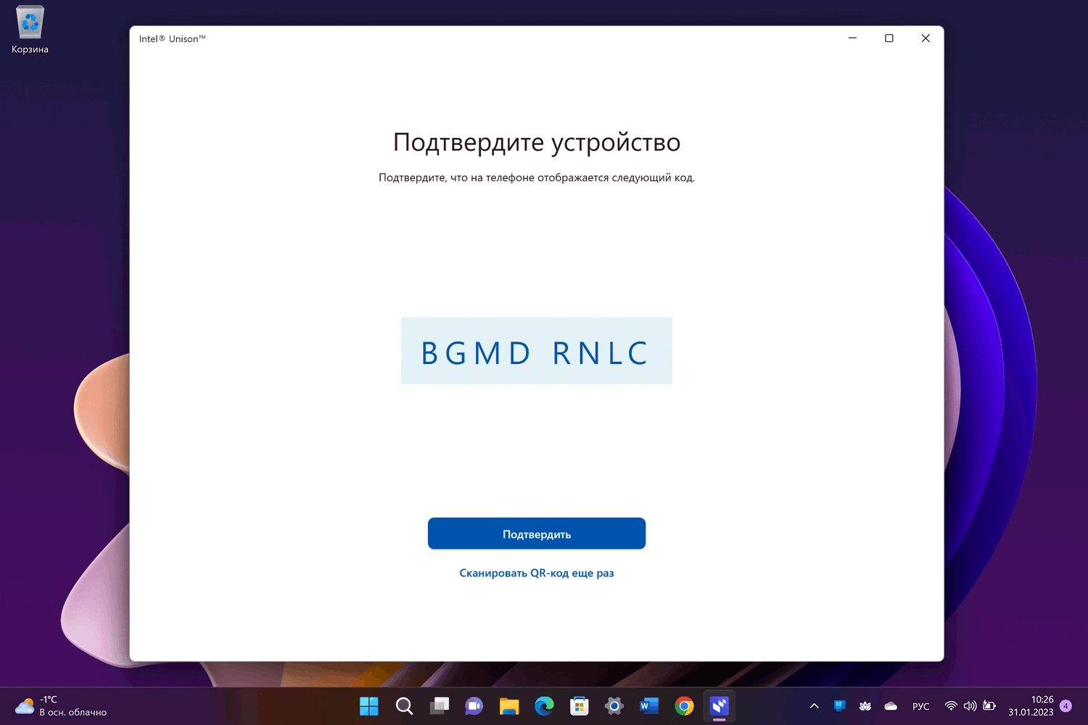The image size is (1088, 725).
Task: Click the Intel Unison window title
Action: pyautogui.click(x=173, y=39)
